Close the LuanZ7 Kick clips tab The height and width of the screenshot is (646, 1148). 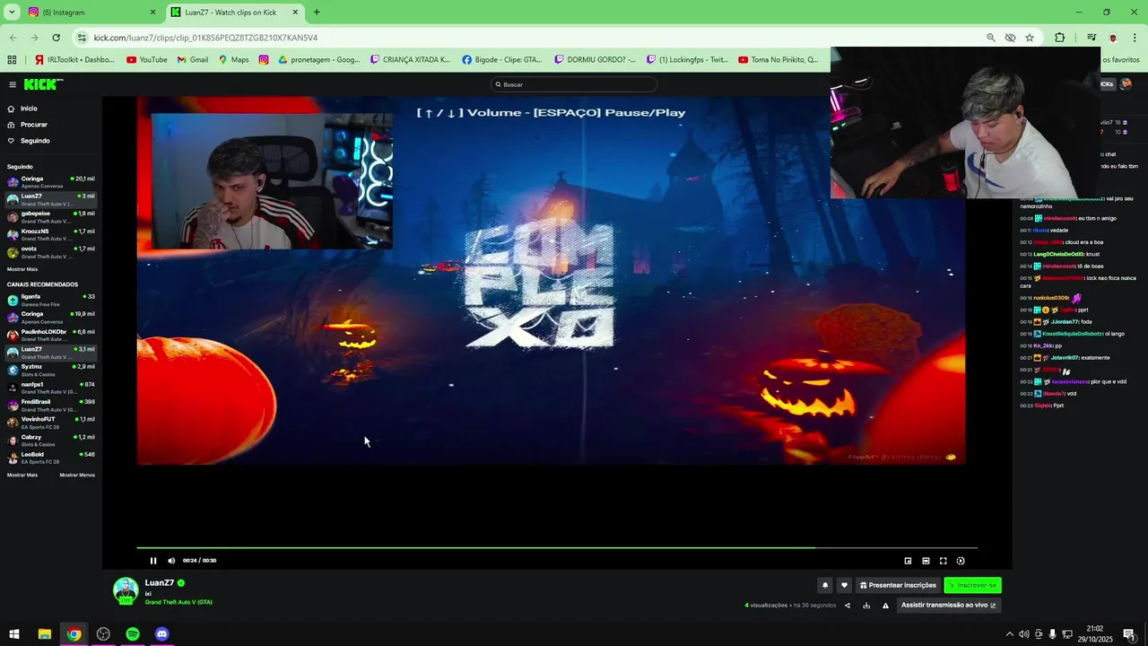point(296,13)
